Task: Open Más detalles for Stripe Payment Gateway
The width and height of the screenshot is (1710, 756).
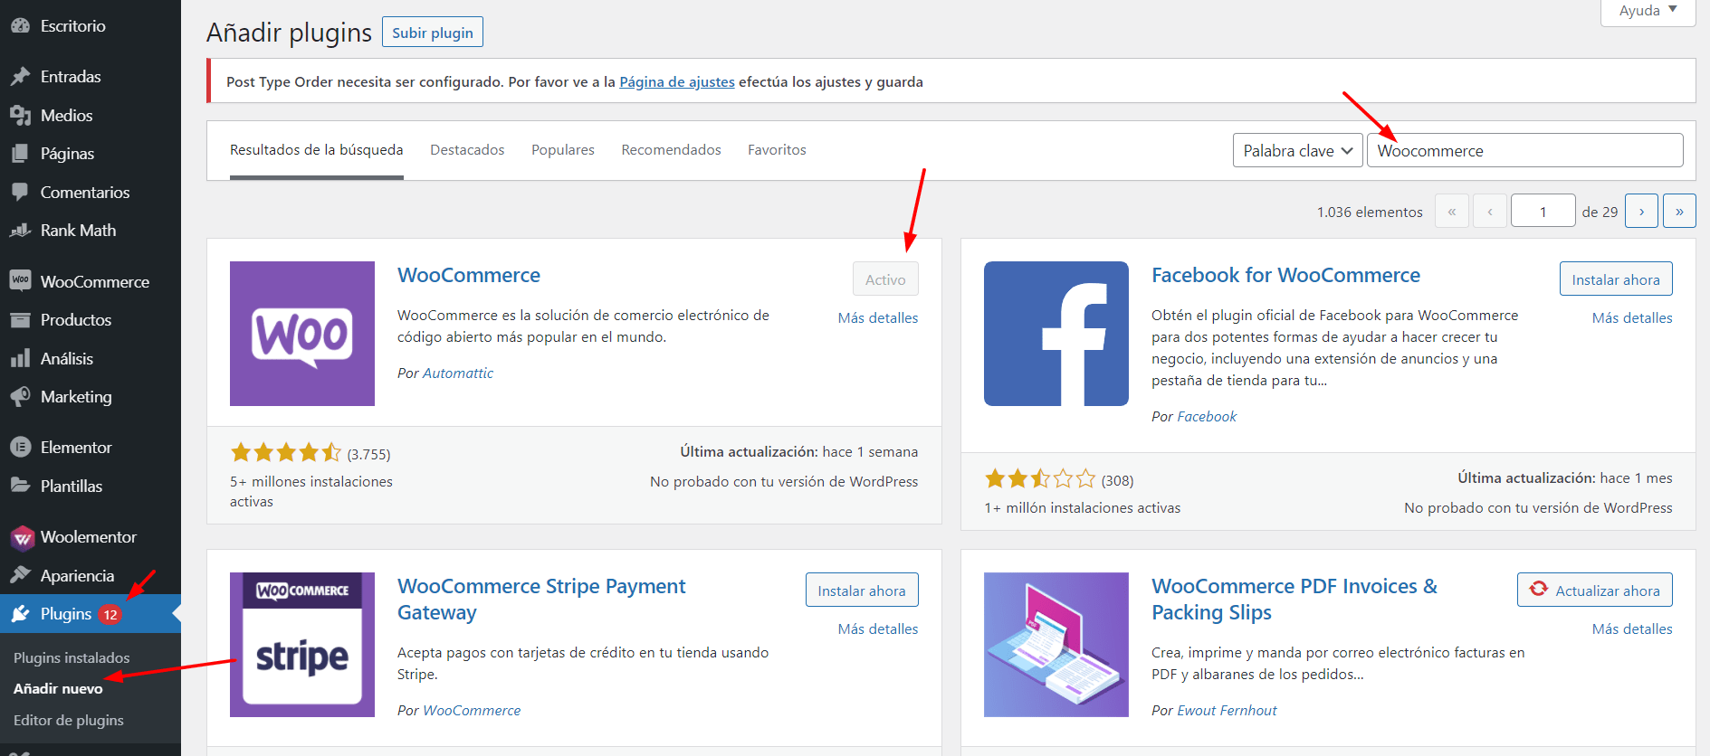Action: [878, 629]
